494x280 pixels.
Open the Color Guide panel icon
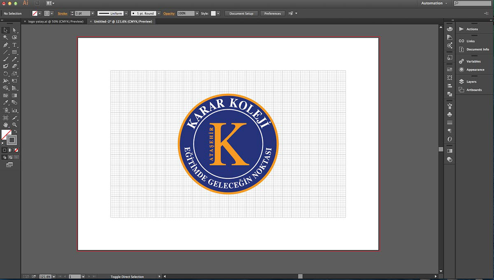(450, 37)
